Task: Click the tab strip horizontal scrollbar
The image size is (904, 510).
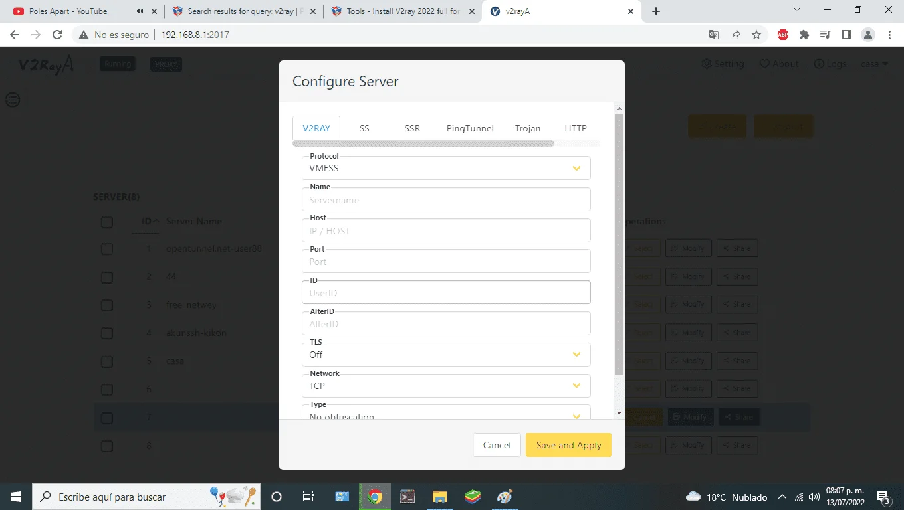Action: (423, 143)
